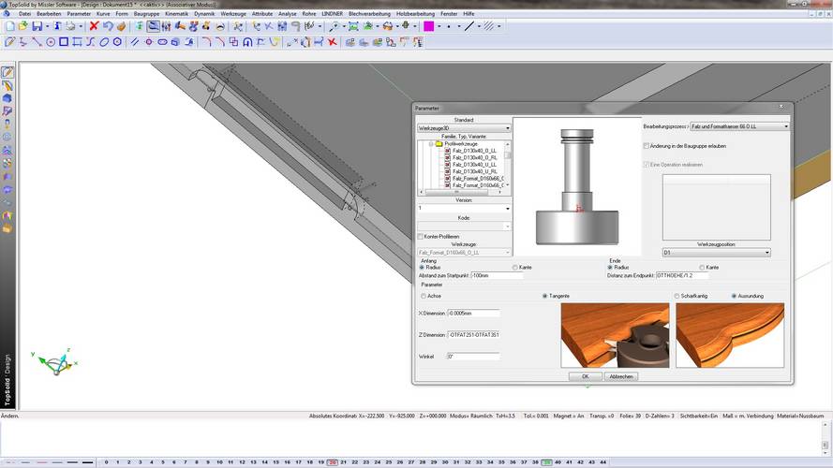Click the zoom-to-fit icon in toolbar
Viewport: 833px width, 468px height.
353,26
